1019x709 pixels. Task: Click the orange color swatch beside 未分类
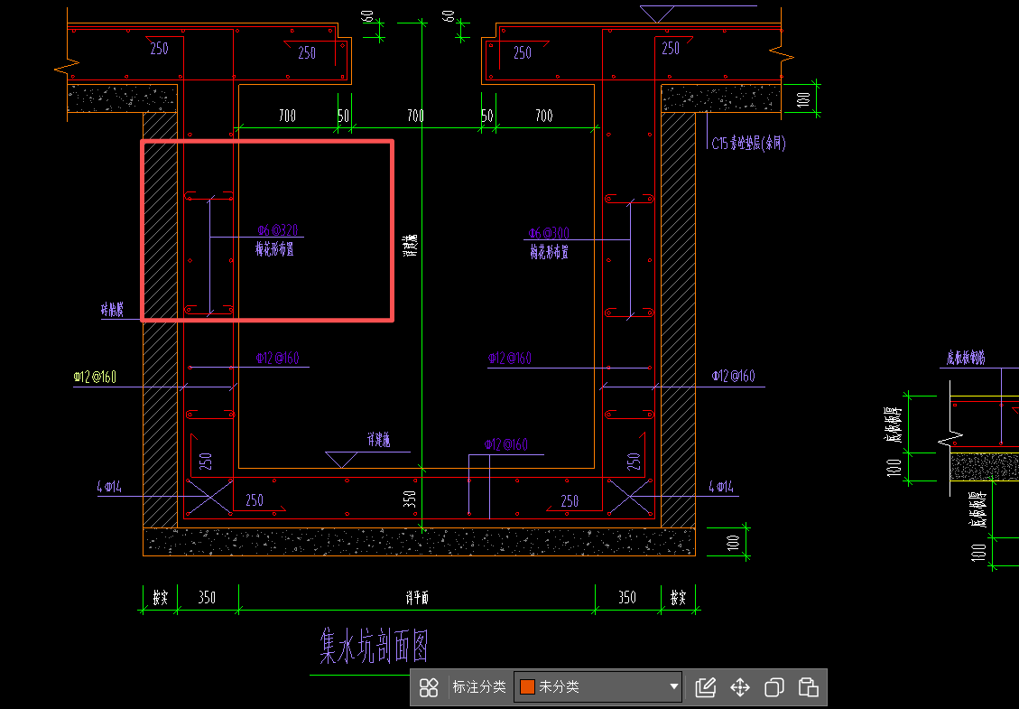pyautogui.click(x=528, y=687)
